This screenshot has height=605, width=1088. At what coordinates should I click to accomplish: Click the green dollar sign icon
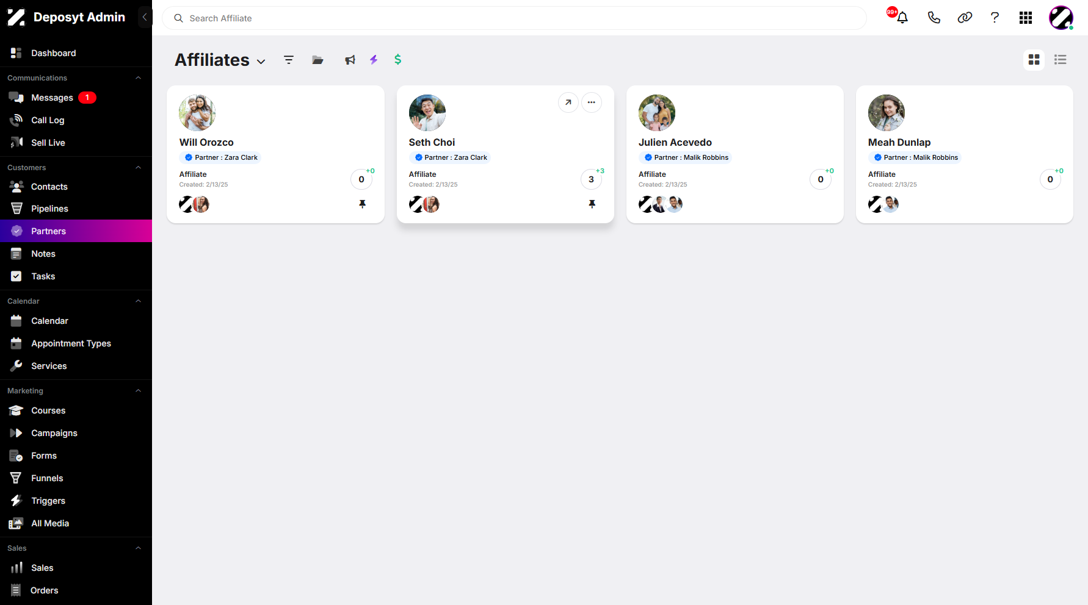398,59
